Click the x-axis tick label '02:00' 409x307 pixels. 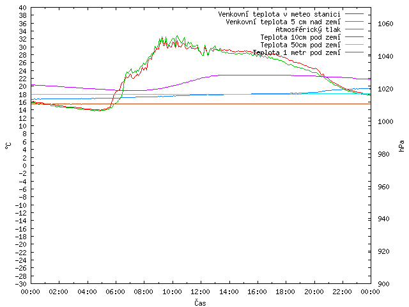click(59, 292)
